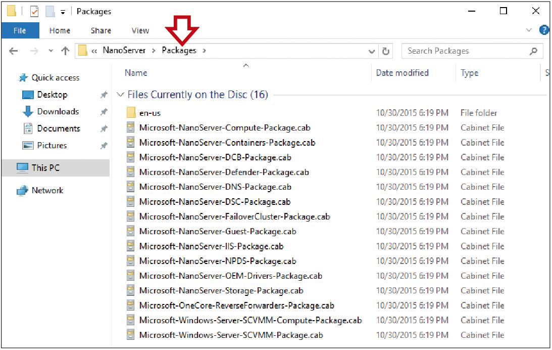This screenshot has width=552, height=350.
Task: Click the NanoServer breadcrumb in the address bar
Action: pyautogui.click(x=124, y=51)
